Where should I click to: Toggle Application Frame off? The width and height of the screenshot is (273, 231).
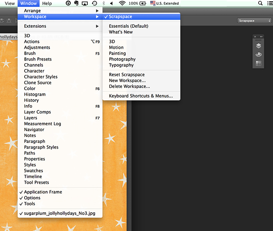click(60, 192)
